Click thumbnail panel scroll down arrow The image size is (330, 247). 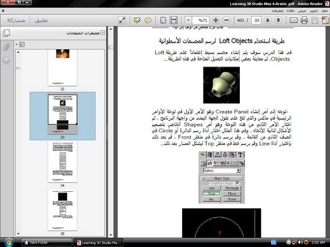click(x=18, y=234)
